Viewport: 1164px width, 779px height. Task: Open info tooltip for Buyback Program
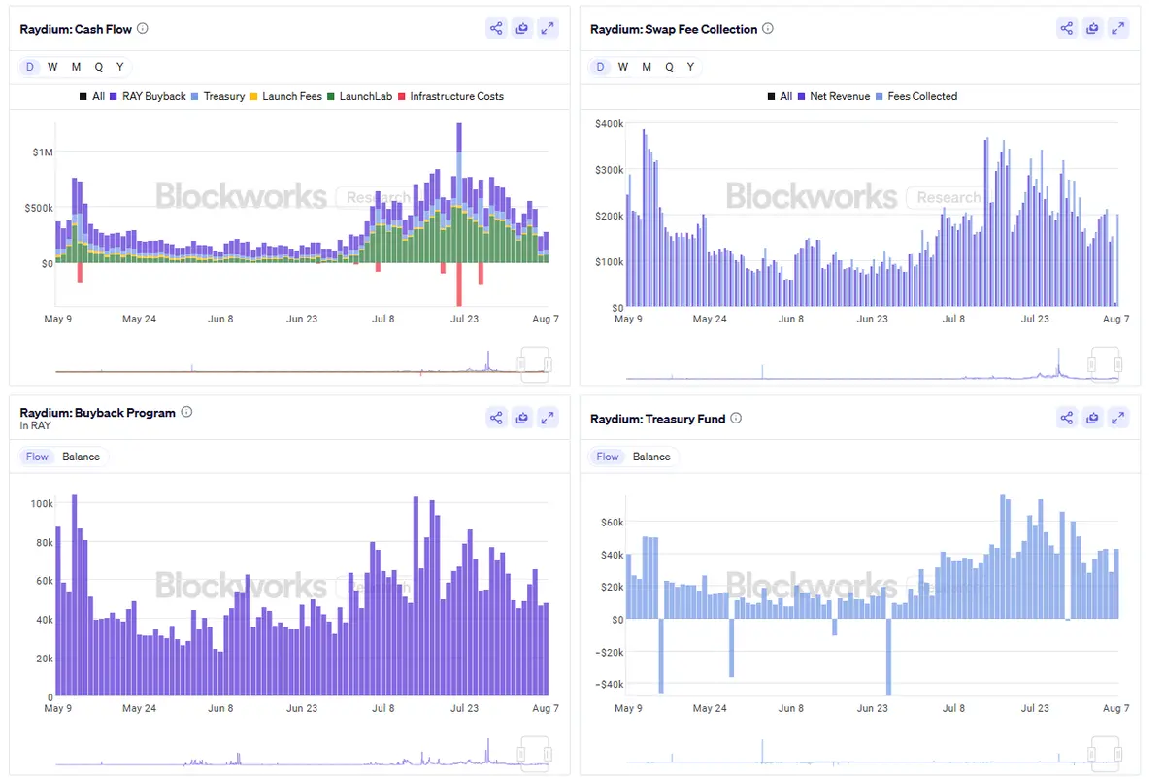(187, 412)
